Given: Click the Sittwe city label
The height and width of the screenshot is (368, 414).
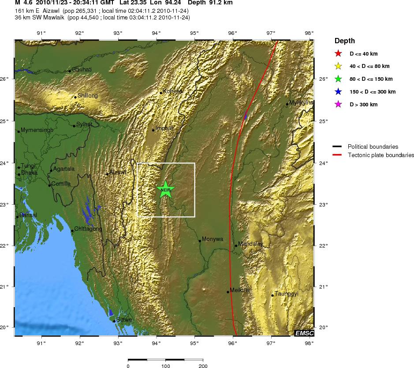Looking at the screenshot, I should point(124,319).
